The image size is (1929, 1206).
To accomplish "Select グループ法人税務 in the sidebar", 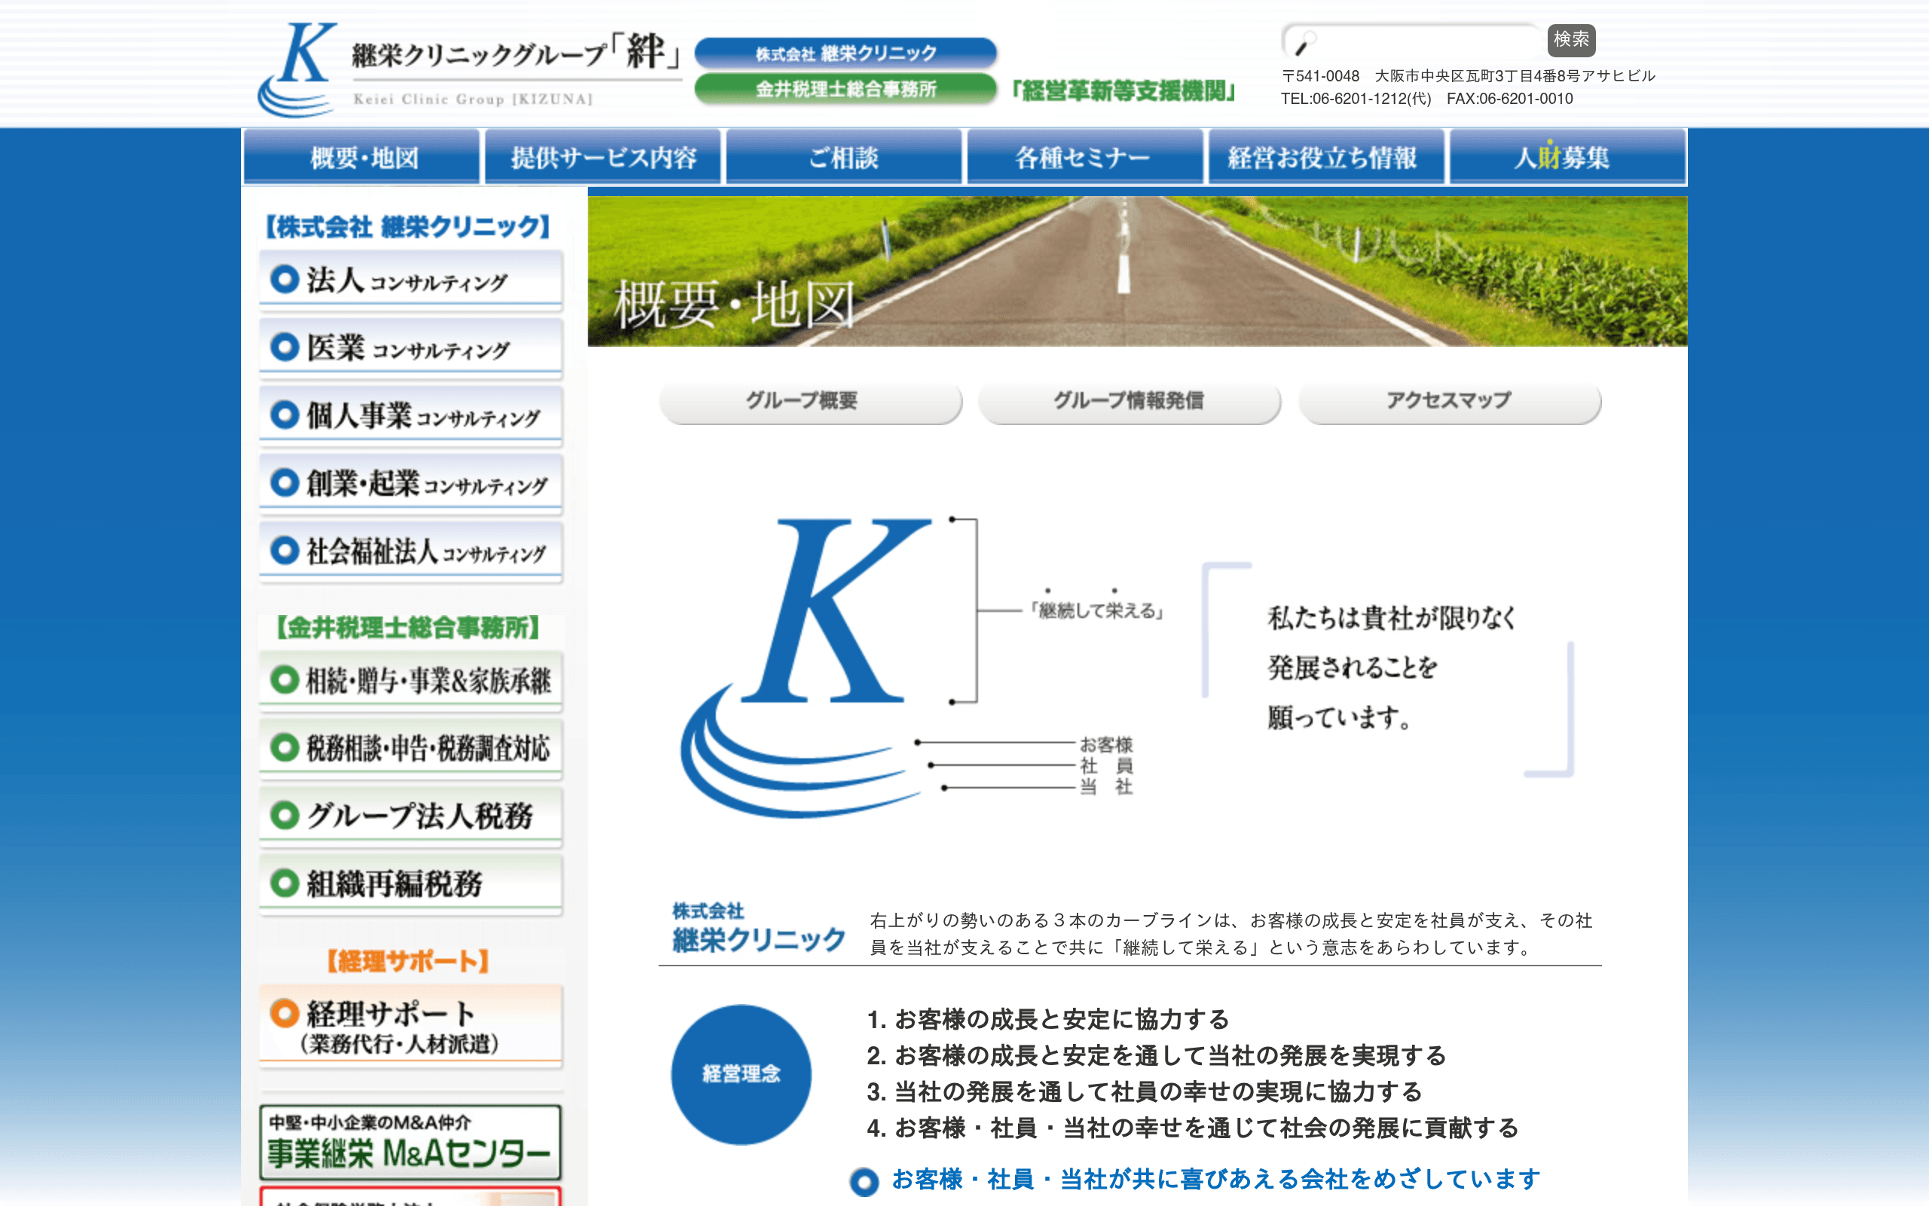I will click(x=411, y=817).
